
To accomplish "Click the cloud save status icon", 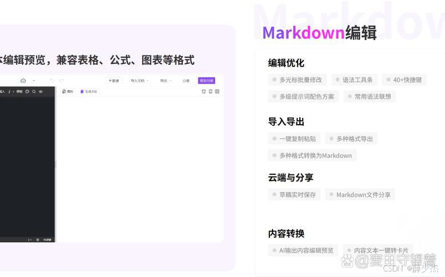I will 23,80.
